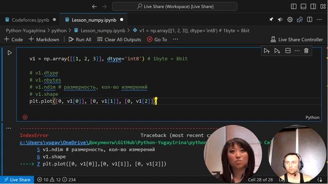The height and width of the screenshot is (184, 328).
Task: Open the customize layout icon
Action: click(323, 7)
